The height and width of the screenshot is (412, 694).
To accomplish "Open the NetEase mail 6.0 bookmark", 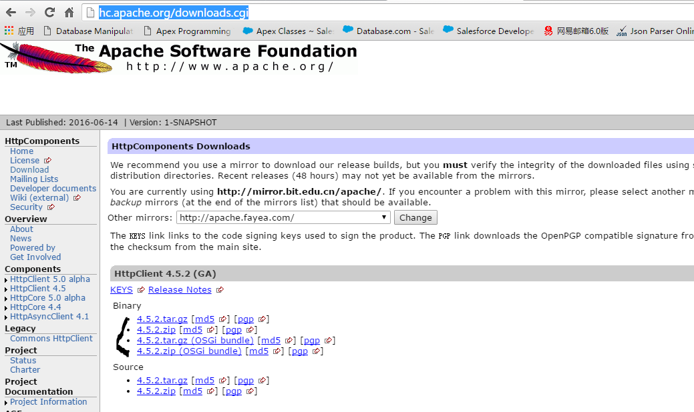I will [x=576, y=31].
